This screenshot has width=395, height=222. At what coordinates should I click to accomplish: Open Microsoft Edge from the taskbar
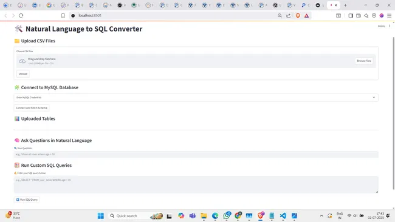(x=215, y=216)
